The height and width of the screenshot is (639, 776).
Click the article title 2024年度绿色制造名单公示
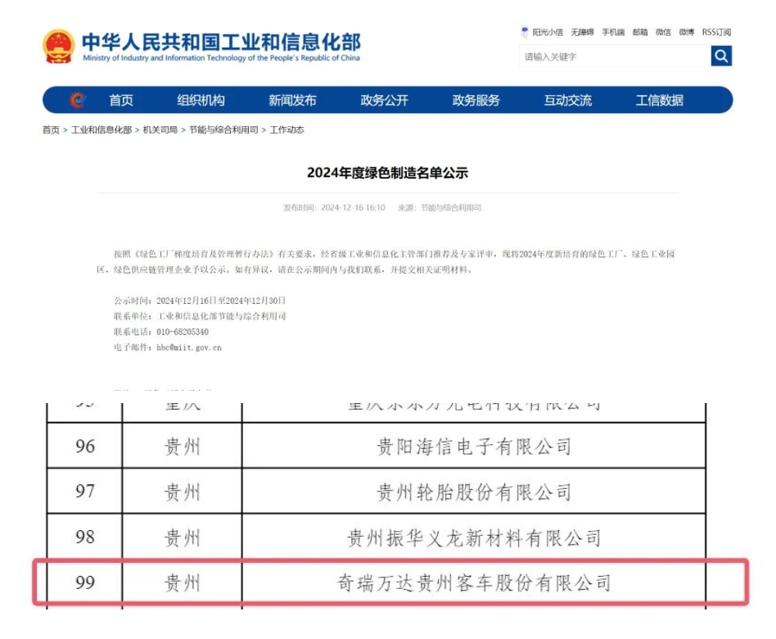(x=387, y=173)
